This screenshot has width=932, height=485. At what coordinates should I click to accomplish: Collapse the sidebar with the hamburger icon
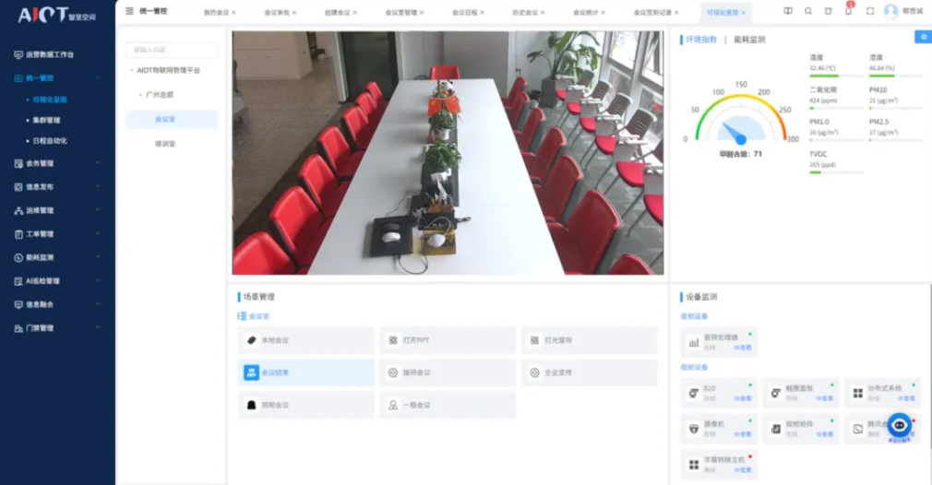(129, 11)
